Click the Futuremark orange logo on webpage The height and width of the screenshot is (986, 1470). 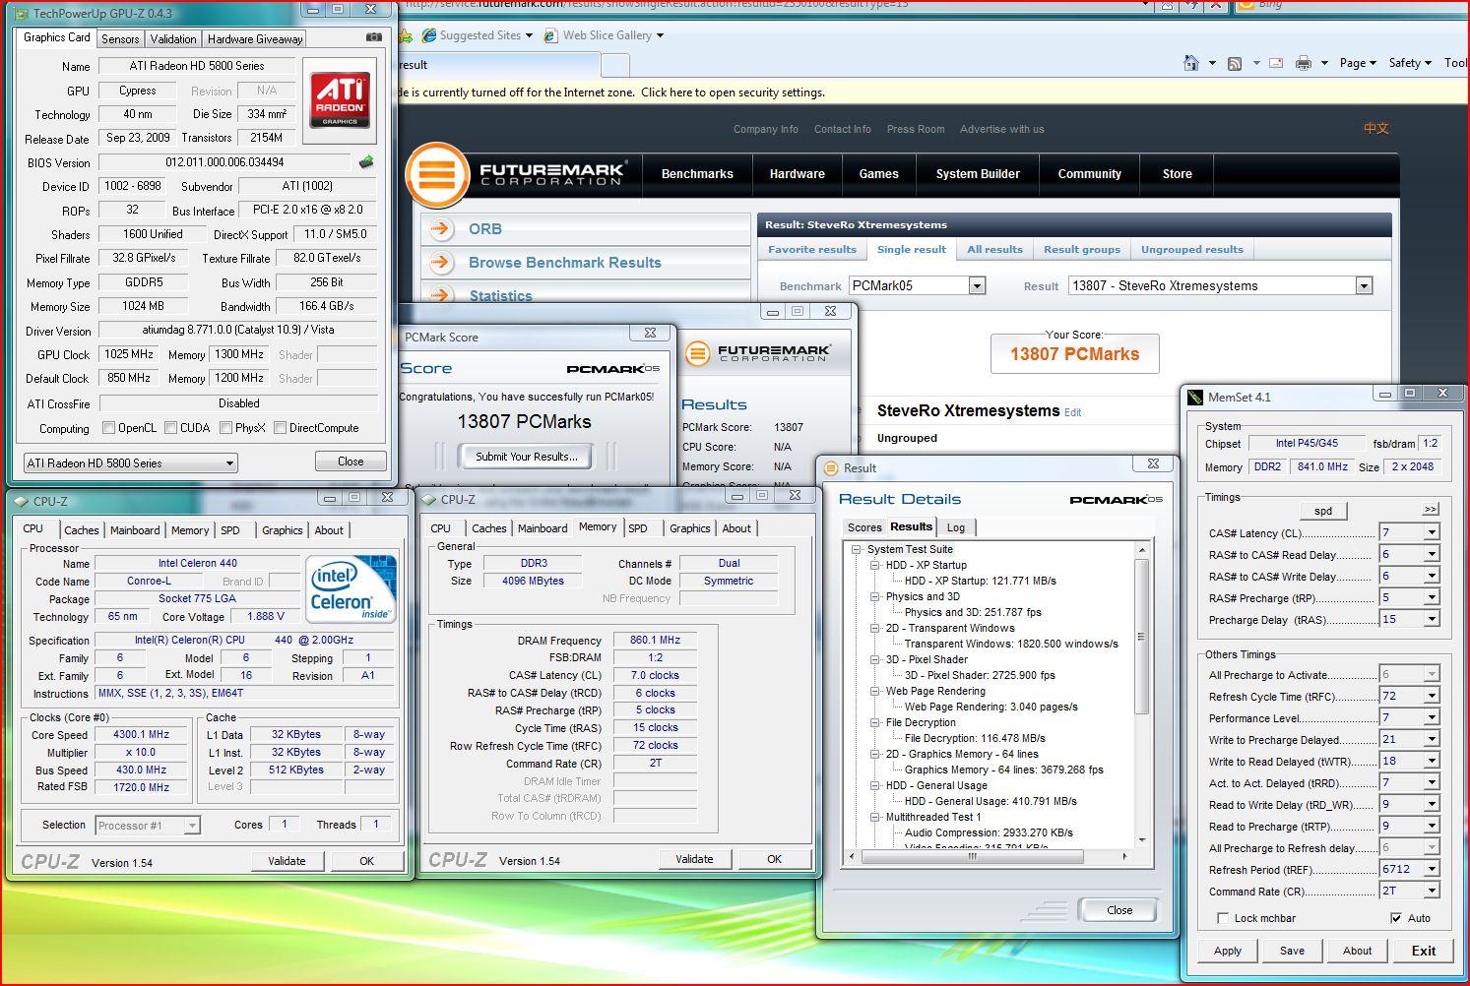(x=437, y=175)
